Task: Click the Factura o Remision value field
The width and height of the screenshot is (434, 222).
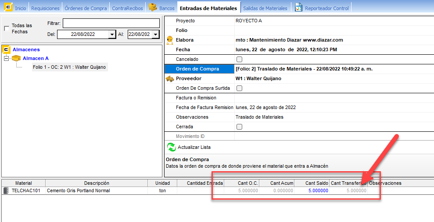Action: tap(334, 98)
